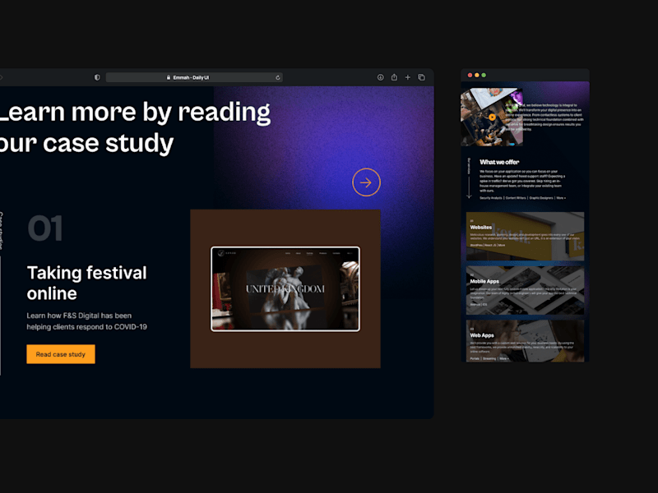Expand More in the Websites card

tap(502, 245)
